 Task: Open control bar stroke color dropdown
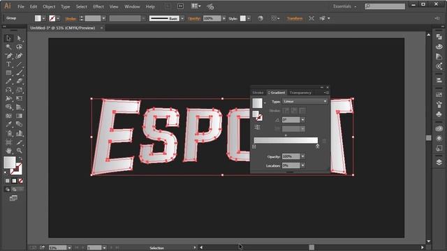[x=58, y=18]
